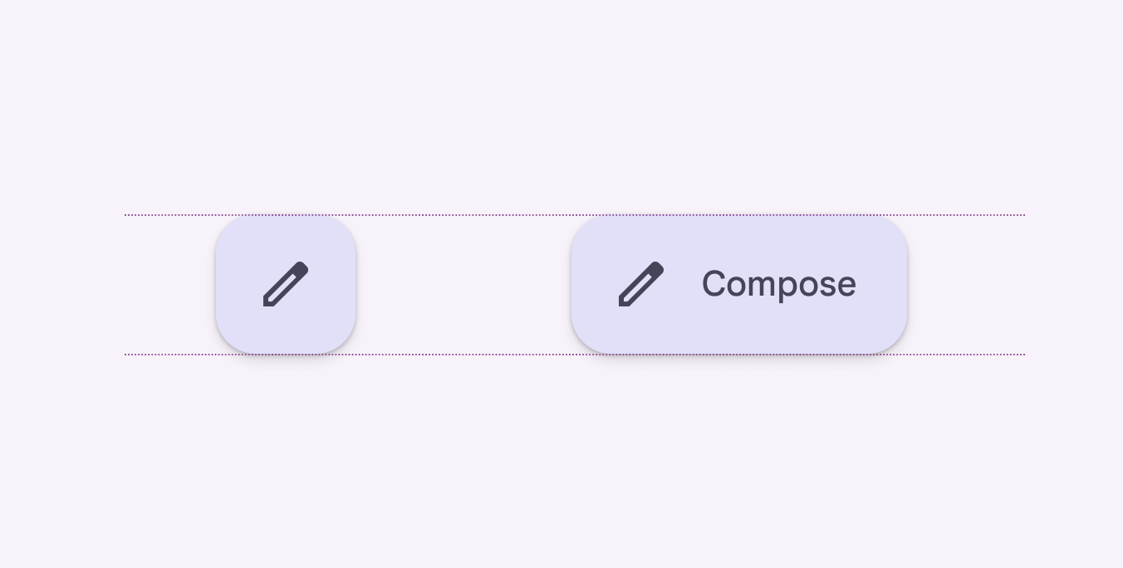Click the small pencil-only floating action button
This screenshot has width=1123, height=568.
coord(286,284)
